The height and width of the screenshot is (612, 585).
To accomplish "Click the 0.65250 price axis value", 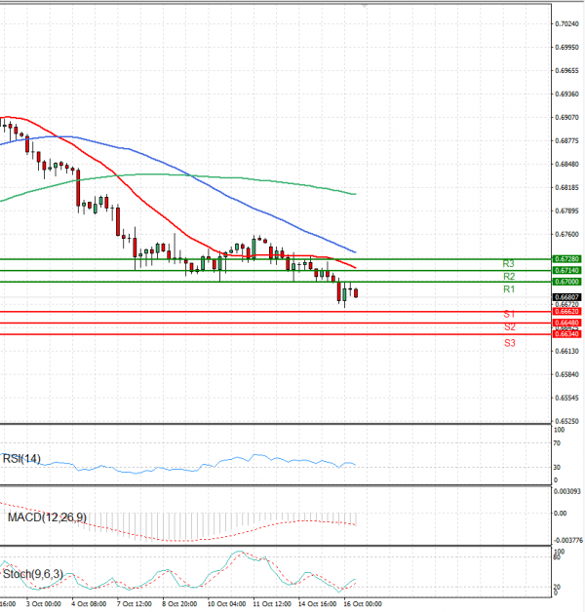I will (x=567, y=422).
